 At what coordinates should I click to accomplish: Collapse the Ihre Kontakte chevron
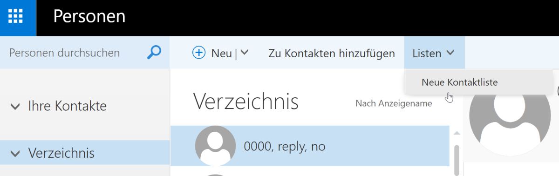(x=15, y=107)
